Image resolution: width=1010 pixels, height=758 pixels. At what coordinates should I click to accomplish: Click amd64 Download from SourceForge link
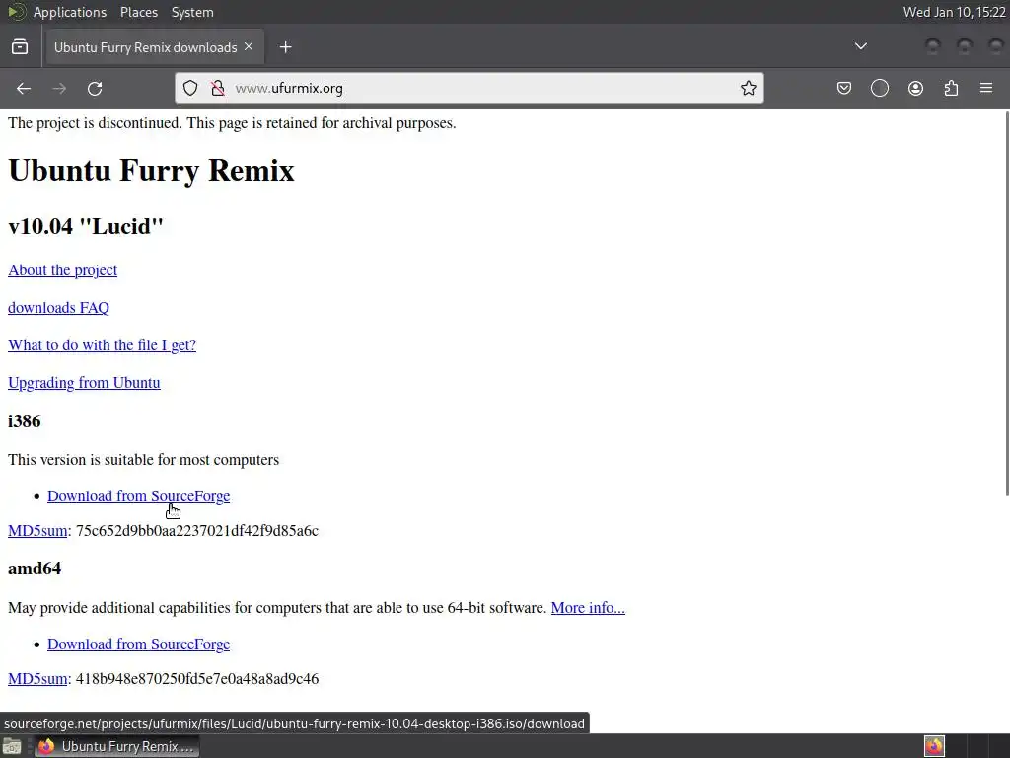[x=138, y=644]
